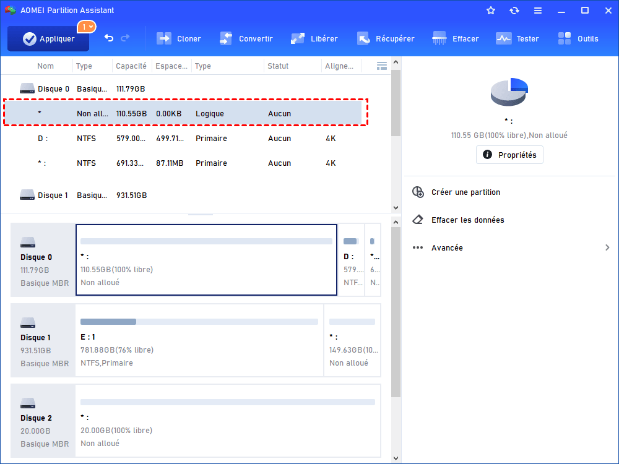Open the Tester tool
The width and height of the screenshot is (619, 464).
(x=517, y=38)
